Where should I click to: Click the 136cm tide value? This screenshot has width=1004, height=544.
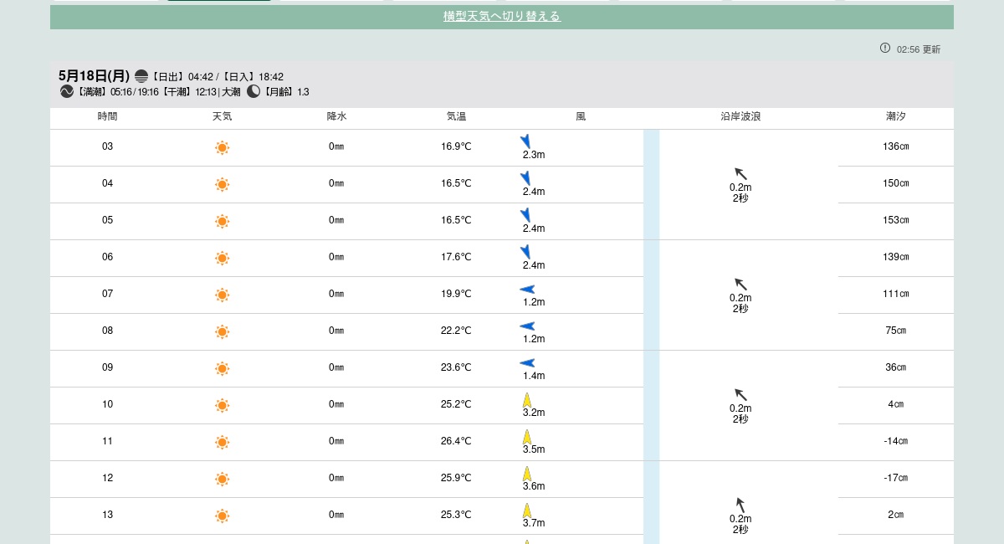(895, 147)
